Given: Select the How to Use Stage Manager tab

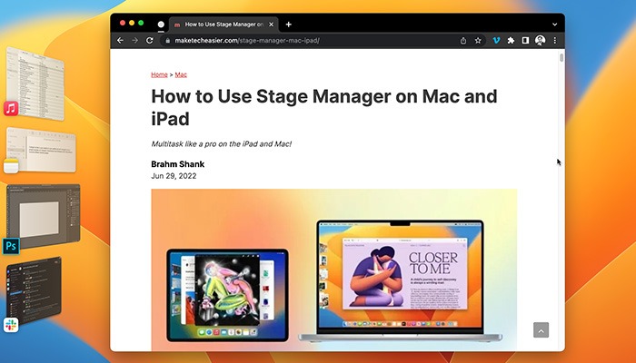Looking at the screenshot, I should coord(224,25).
